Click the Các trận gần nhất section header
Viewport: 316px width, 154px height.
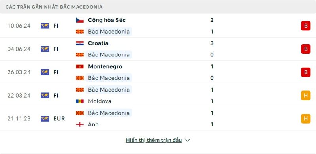tap(54, 7)
